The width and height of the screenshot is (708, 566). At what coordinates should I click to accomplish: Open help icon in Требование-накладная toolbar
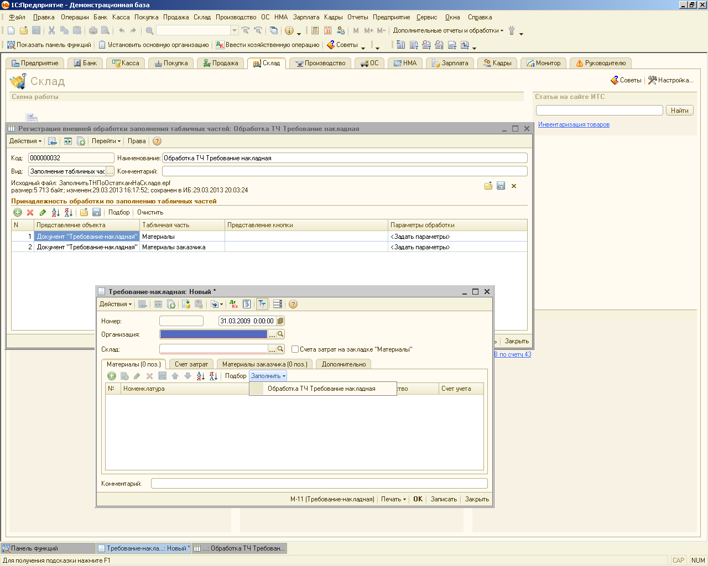(293, 304)
